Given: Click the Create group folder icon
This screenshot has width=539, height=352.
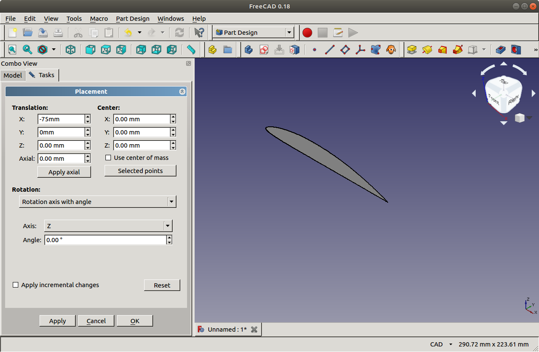Looking at the screenshot, I should [x=228, y=50].
